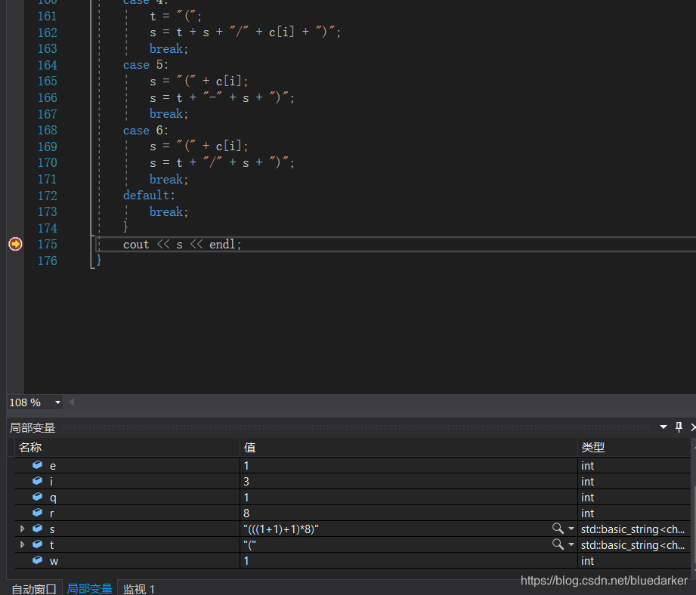
Task: Click the horizontal scroll left arrow
Action: [x=71, y=402]
